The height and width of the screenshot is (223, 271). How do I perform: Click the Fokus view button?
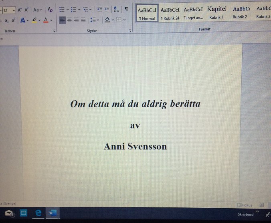pyautogui.click(x=245, y=205)
